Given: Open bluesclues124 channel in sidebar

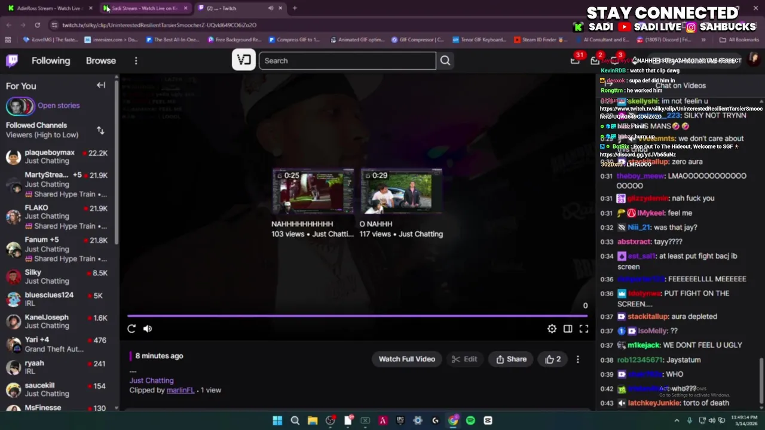Looking at the screenshot, I should [57, 299].
